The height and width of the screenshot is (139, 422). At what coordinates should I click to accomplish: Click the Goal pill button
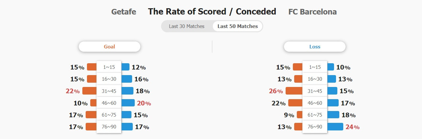109,47
